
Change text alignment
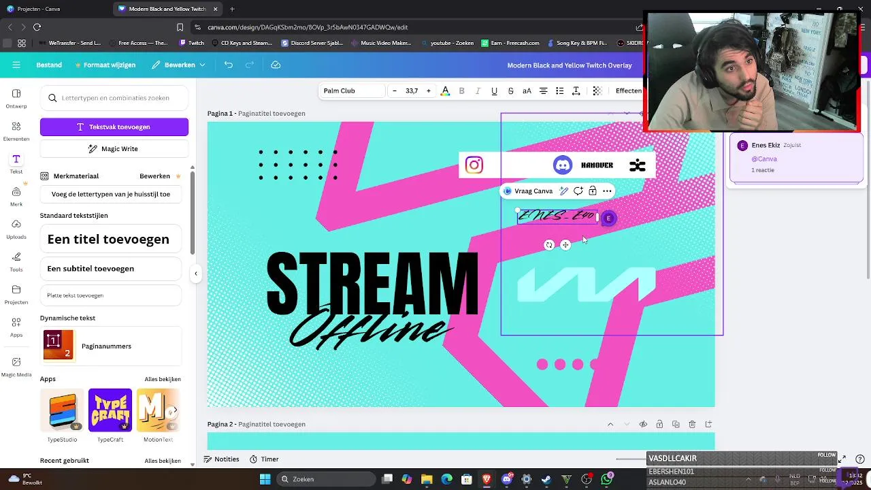543,91
